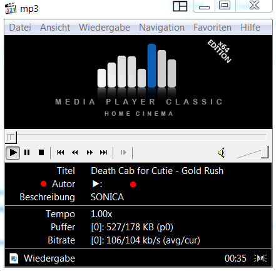Open the Navigation menu
This screenshot has width=276, height=271.
(x=162, y=28)
